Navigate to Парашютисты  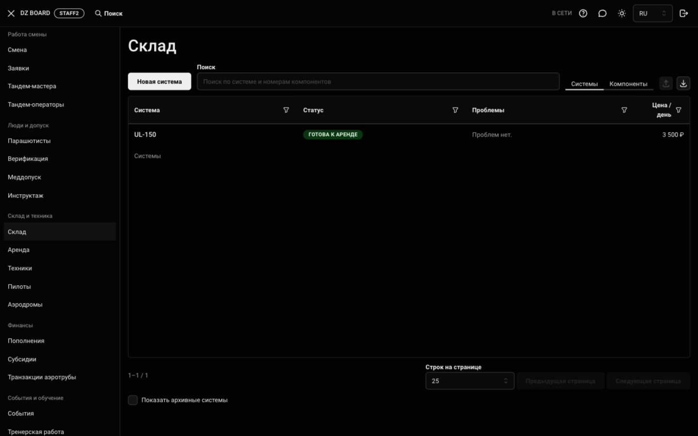(60, 141)
